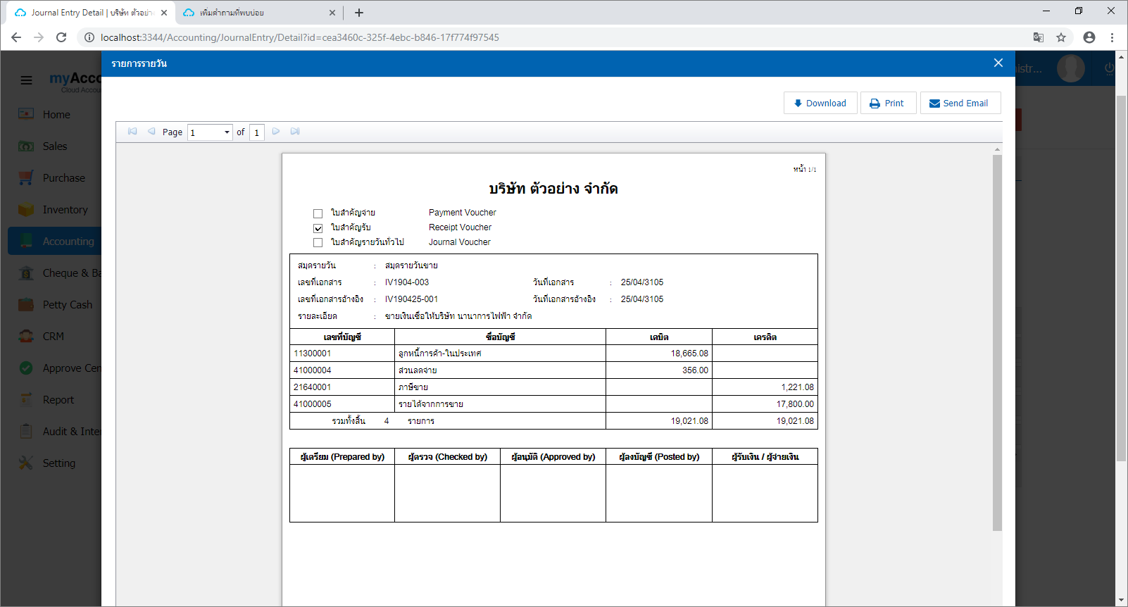Click debit amount 18,665.08
1128x607 pixels.
tap(689, 353)
